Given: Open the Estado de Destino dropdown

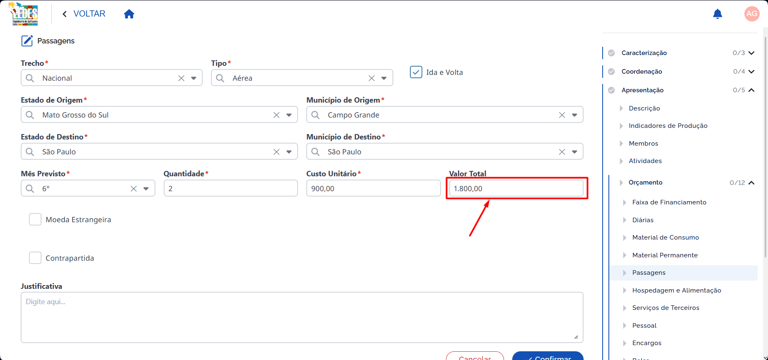Looking at the screenshot, I should [x=289, y=152].
